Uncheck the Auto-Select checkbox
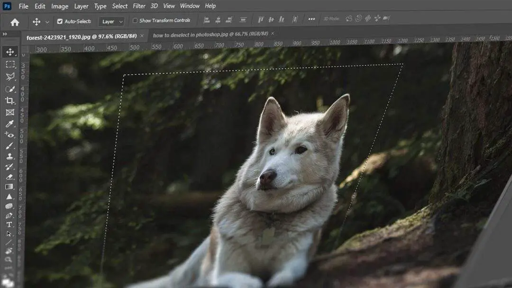Viewport: 512px width, 288px height. (x=60, y=21)
